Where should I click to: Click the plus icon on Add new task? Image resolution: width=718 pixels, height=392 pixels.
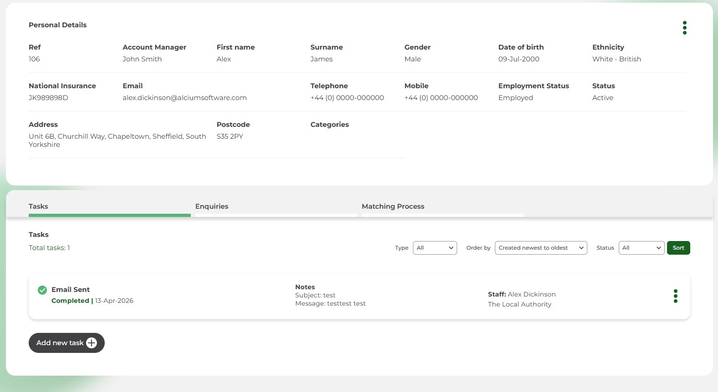click(92, 343)
